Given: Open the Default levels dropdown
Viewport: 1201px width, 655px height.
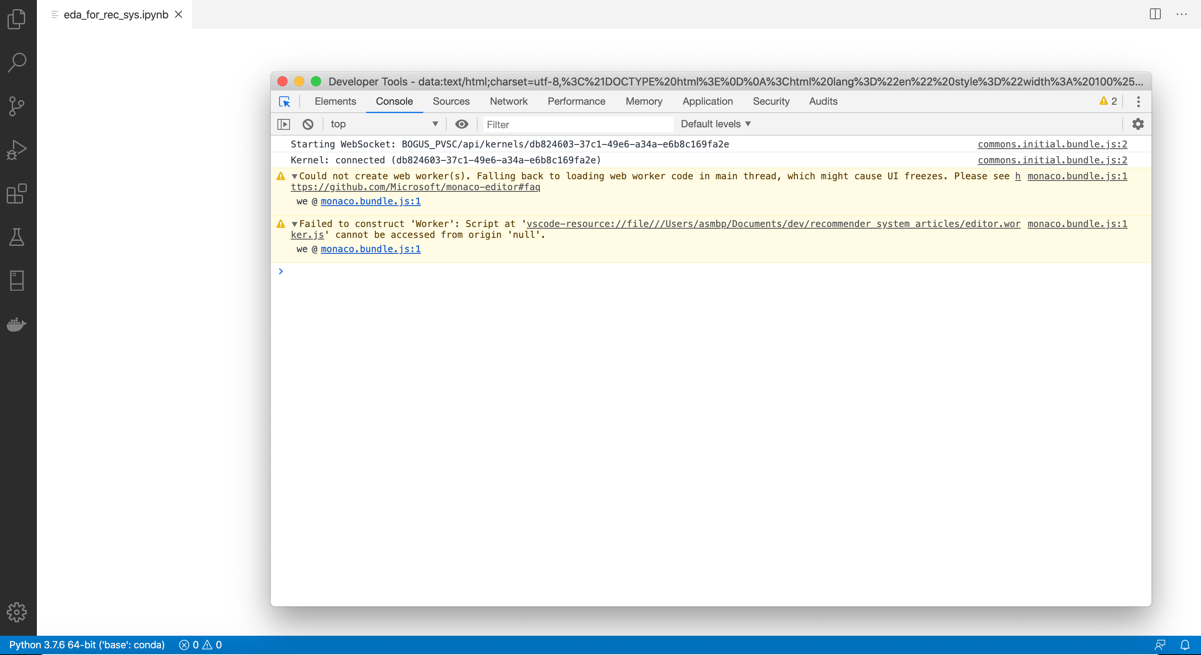Looking at the screenshot, I should pos(715,124).
